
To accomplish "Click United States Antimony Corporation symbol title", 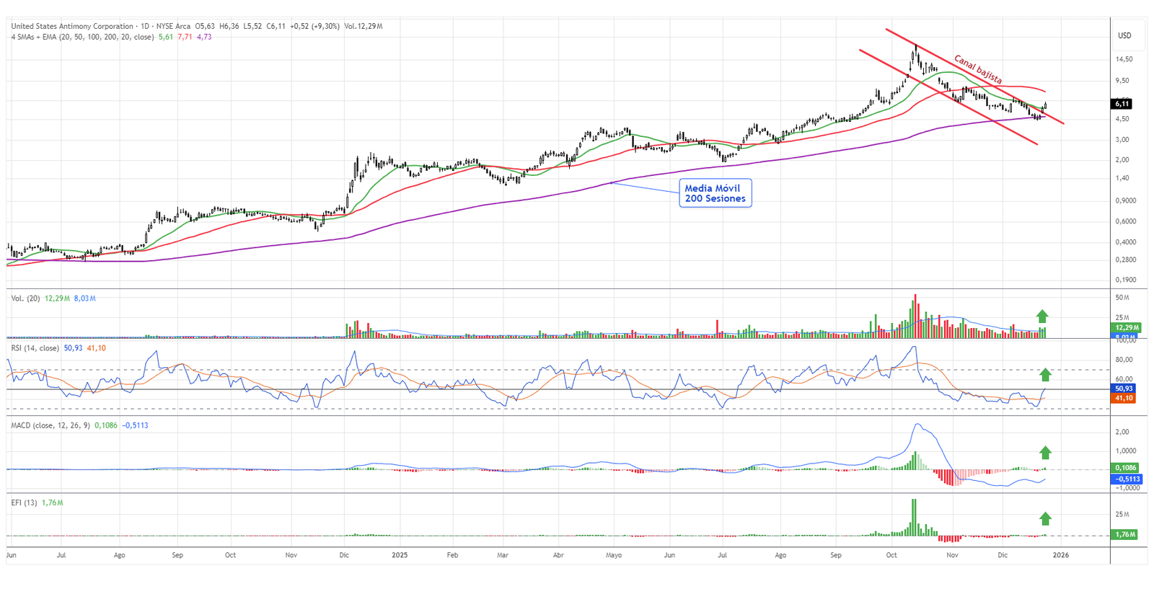I will pos(72,26).
